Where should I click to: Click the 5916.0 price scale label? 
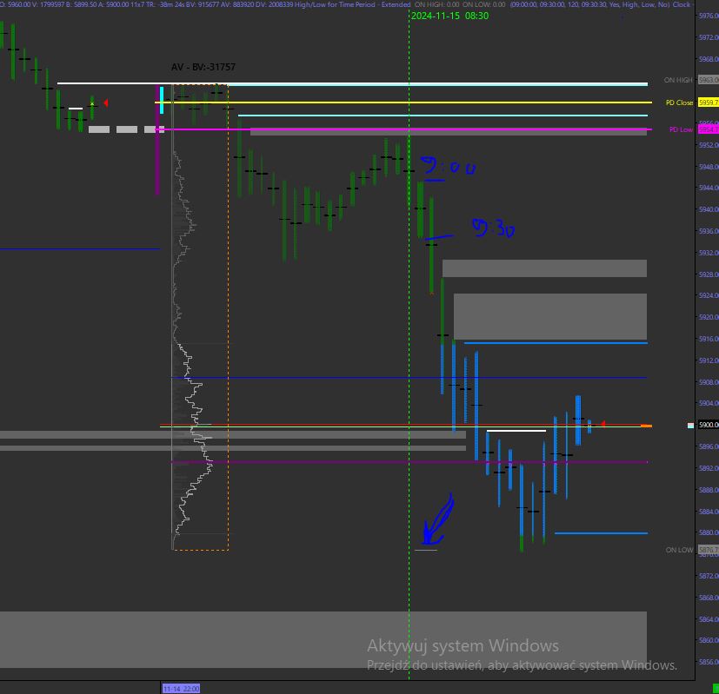pos(709,339)
